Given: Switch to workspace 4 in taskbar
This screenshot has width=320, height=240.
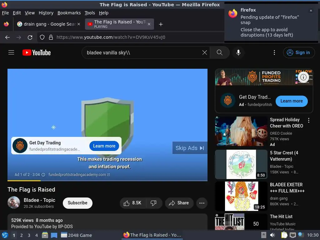Looking at the screenshot, I should 37,235.
